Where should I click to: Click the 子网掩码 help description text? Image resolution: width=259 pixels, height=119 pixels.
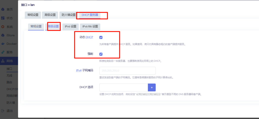136,77
